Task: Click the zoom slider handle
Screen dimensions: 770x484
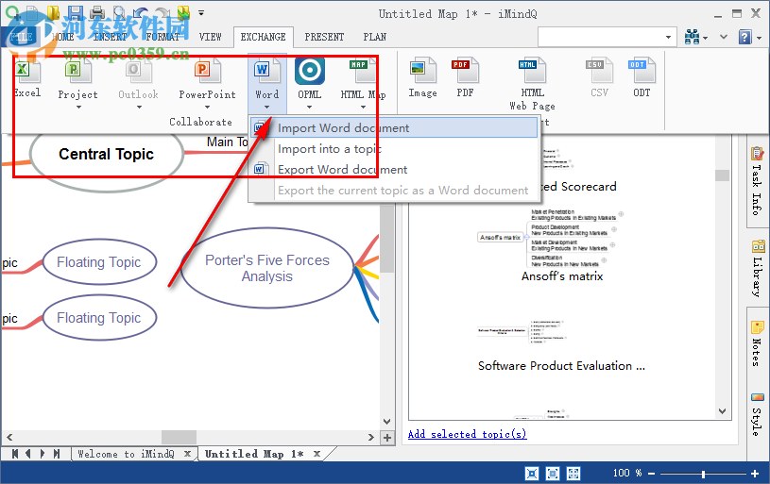Action: coord(703,474)
